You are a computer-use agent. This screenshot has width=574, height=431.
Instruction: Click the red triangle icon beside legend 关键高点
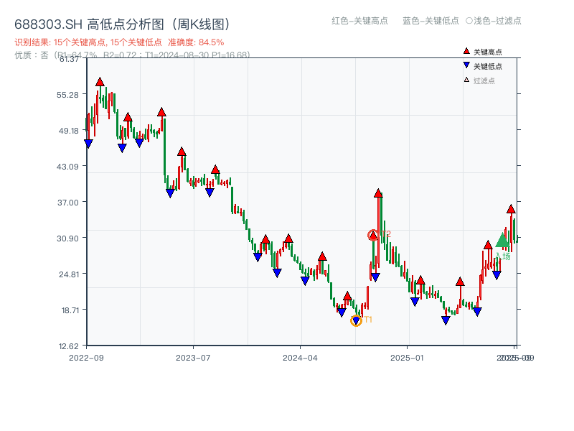click(x=466, y=51)
